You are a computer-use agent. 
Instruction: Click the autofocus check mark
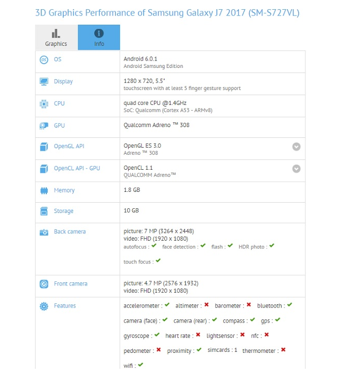tap(154, 245)
